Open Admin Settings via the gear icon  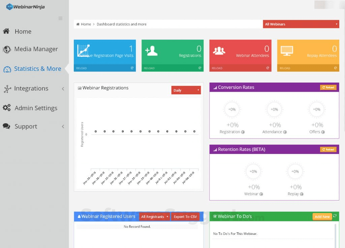coord(6,108)
